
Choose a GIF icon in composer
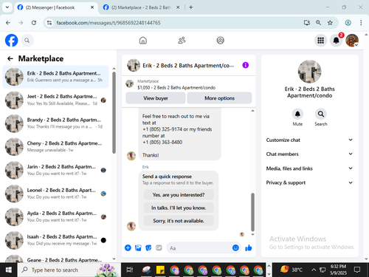[159, 248]
